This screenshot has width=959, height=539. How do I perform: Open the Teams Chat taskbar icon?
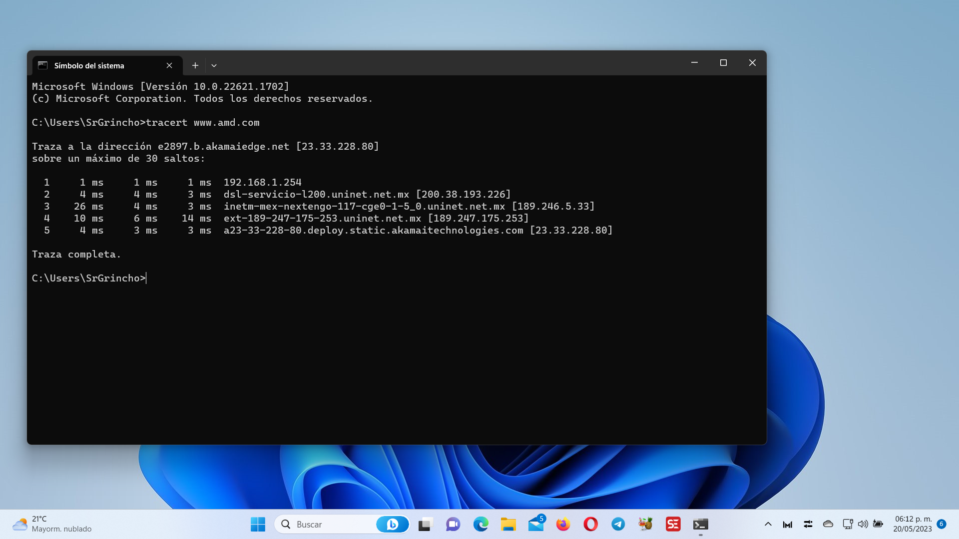[453, 524]
